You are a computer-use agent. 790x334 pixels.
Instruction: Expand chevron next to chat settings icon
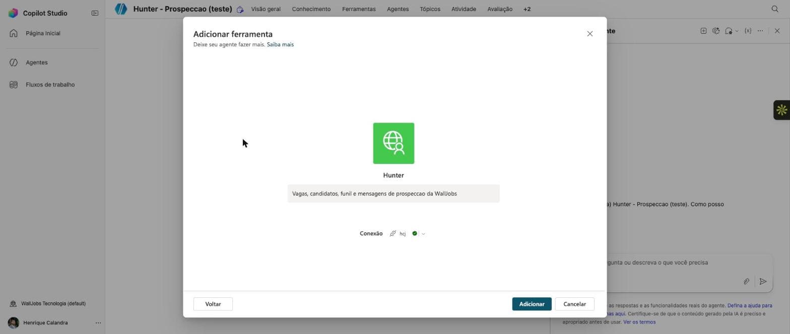click(737, 31)
